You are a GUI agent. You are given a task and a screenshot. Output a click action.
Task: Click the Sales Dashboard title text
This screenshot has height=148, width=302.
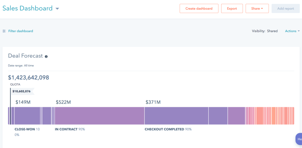pyautogui.click(x=27, y=8)
